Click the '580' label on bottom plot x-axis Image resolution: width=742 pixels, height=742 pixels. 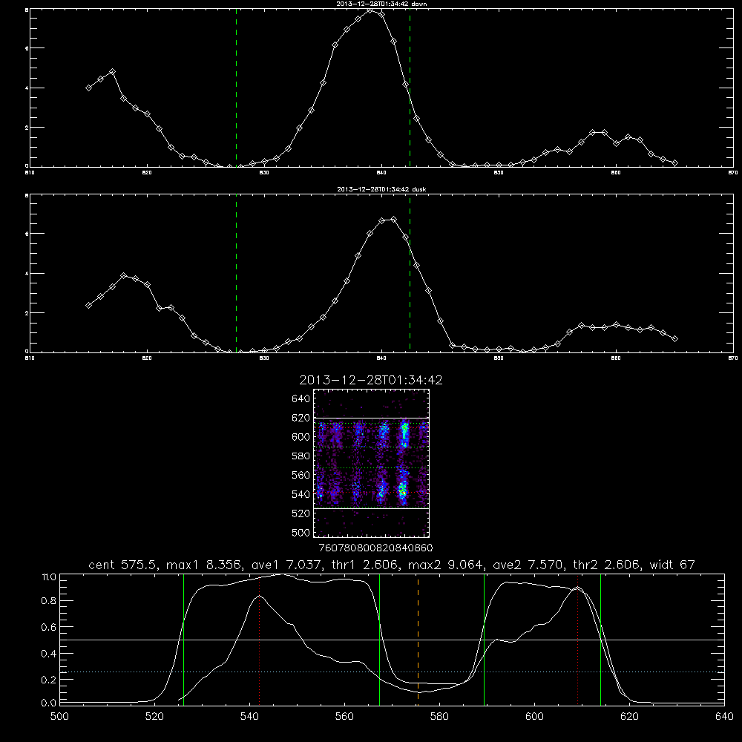coord(439,717)
